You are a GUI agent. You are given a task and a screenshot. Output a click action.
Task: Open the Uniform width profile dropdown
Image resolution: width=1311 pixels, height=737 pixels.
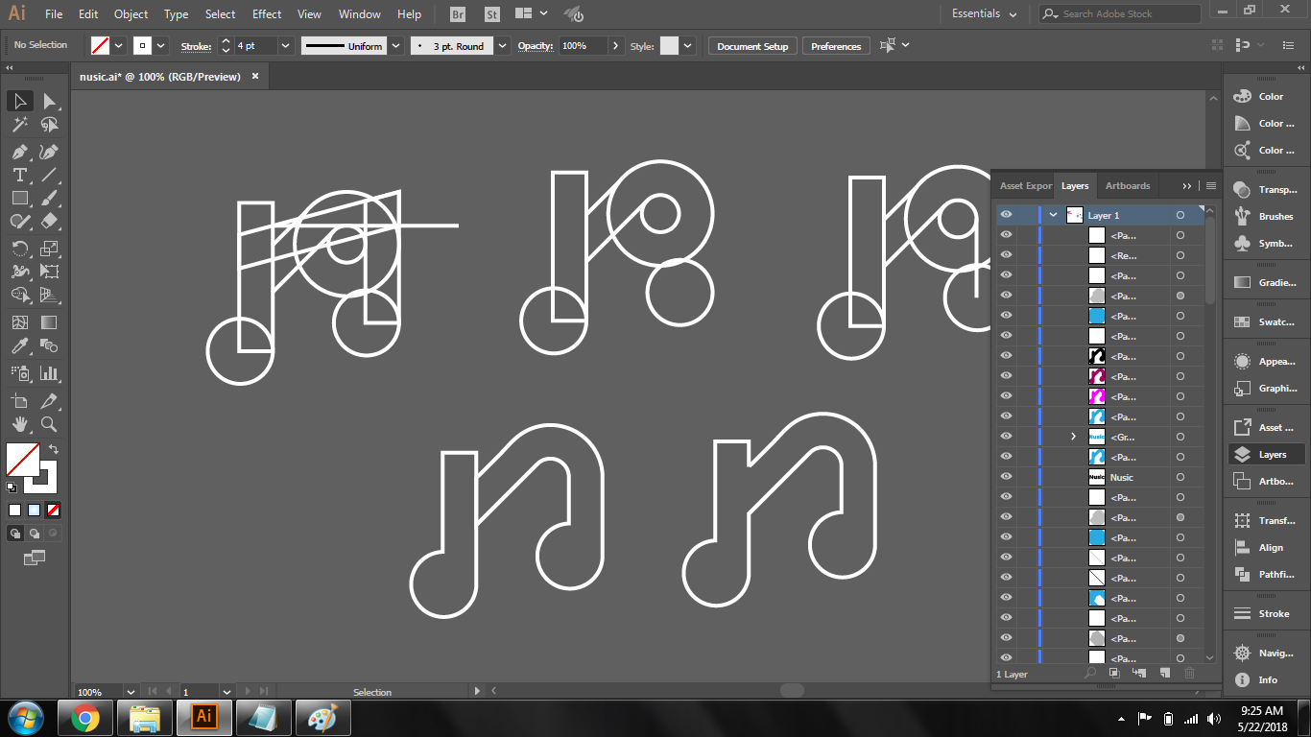tap(395, 46)
